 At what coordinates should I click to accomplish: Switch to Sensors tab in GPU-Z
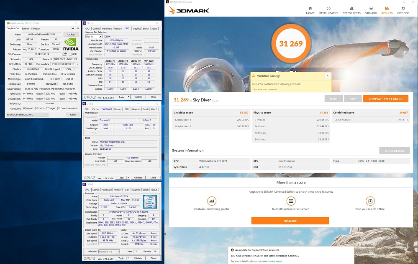(25, 28)
